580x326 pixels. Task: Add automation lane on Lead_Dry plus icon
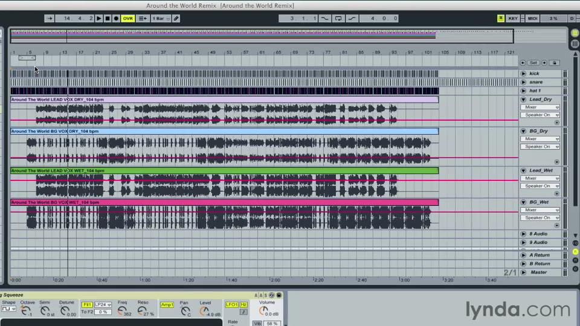(x=556, y=123)
